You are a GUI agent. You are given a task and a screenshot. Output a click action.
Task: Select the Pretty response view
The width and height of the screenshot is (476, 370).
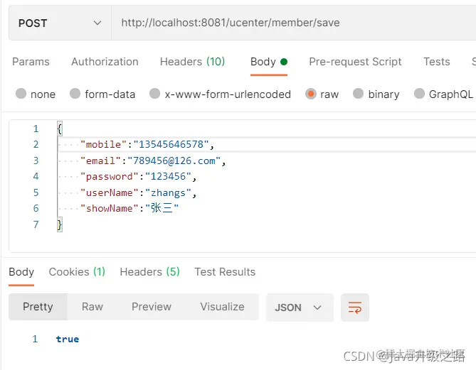pyautogui.click(x=38, y=307)
